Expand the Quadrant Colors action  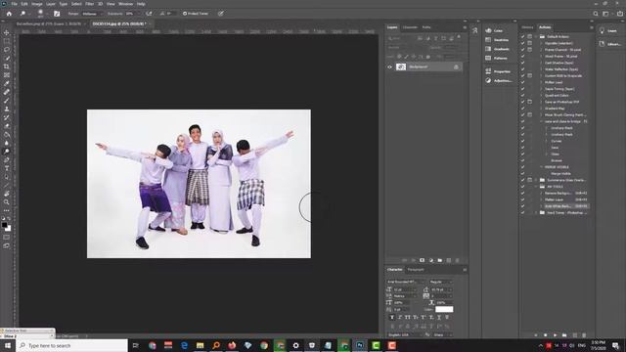[x=541, y=96]
